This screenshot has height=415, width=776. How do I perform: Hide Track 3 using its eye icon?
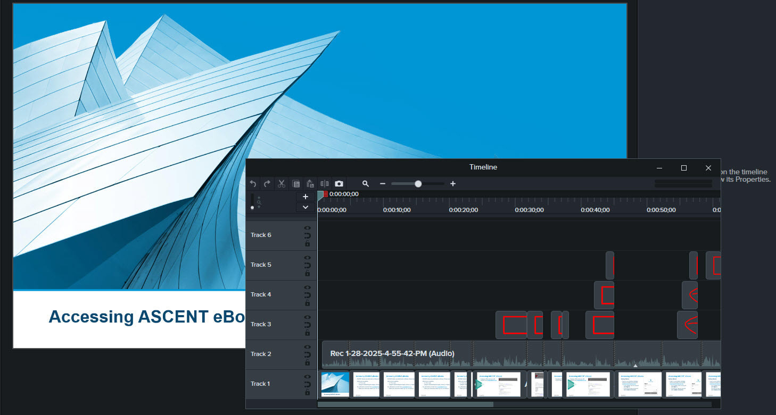[307, 317]
